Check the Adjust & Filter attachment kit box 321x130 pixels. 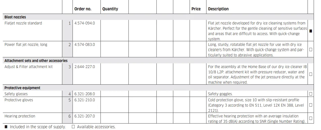[311, 74]
